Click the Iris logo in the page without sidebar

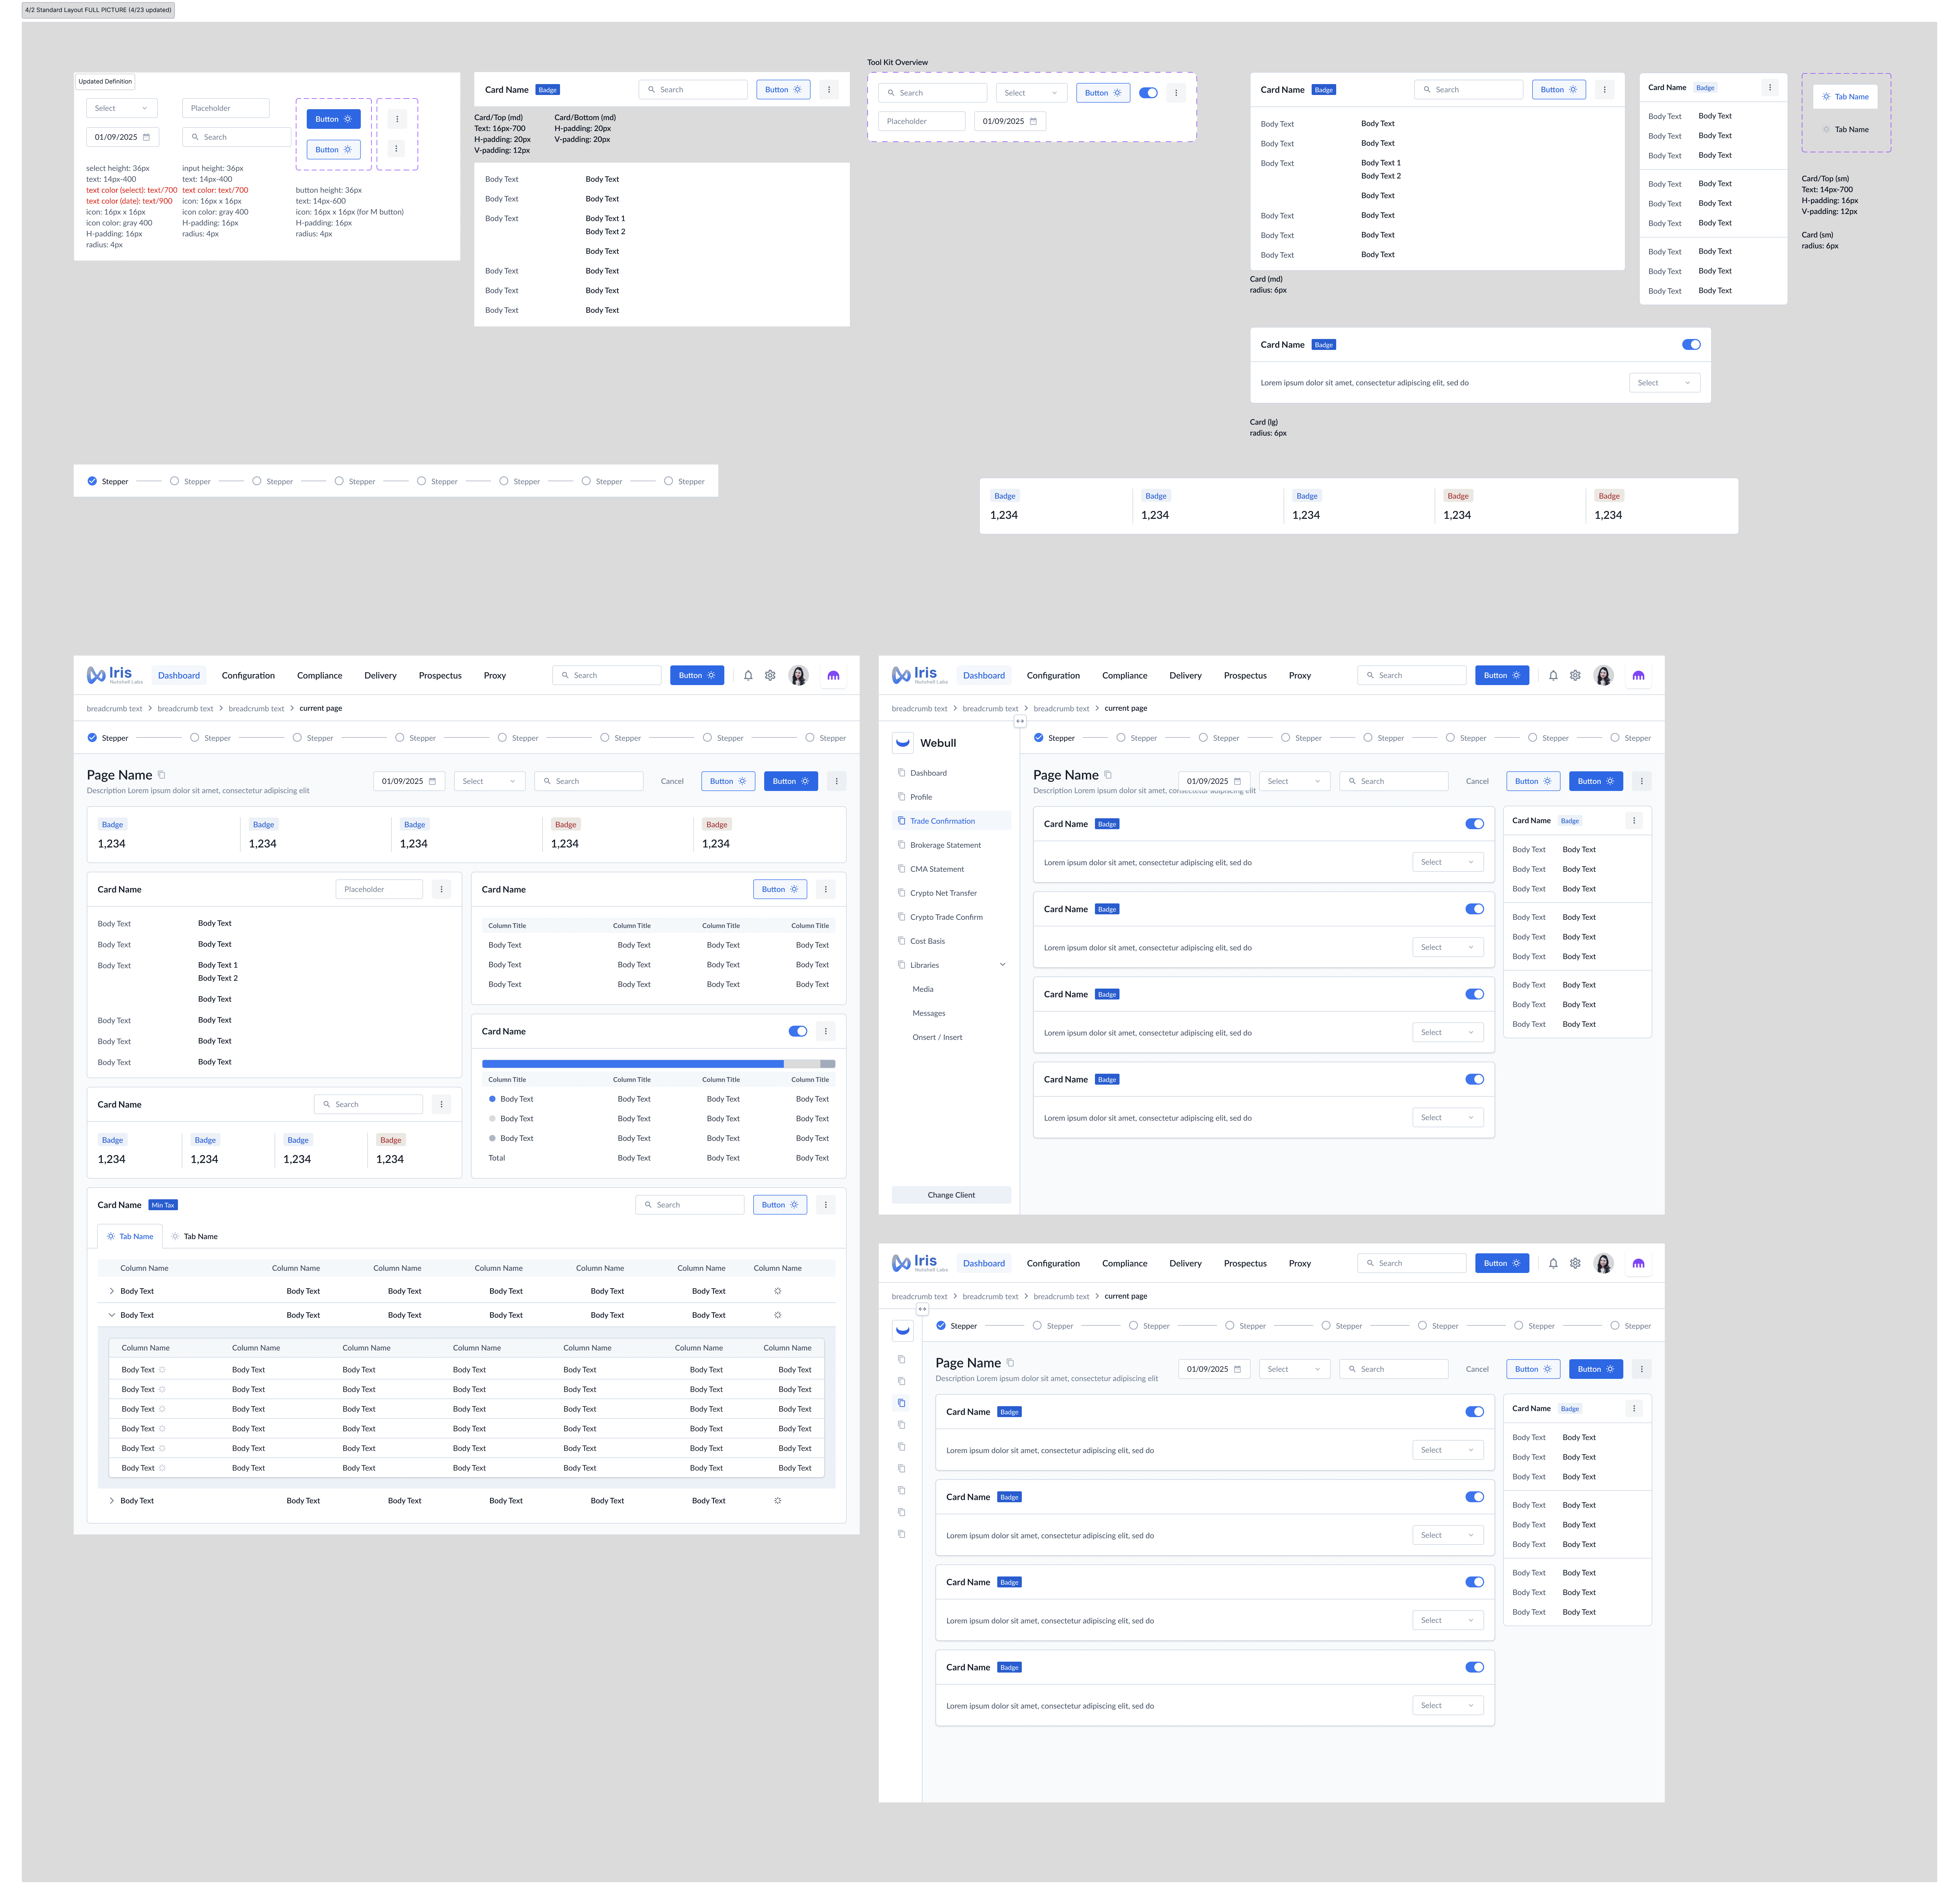(115, 675)
